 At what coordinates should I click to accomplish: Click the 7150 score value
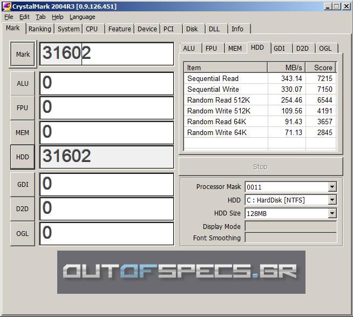tap(324, 89)
